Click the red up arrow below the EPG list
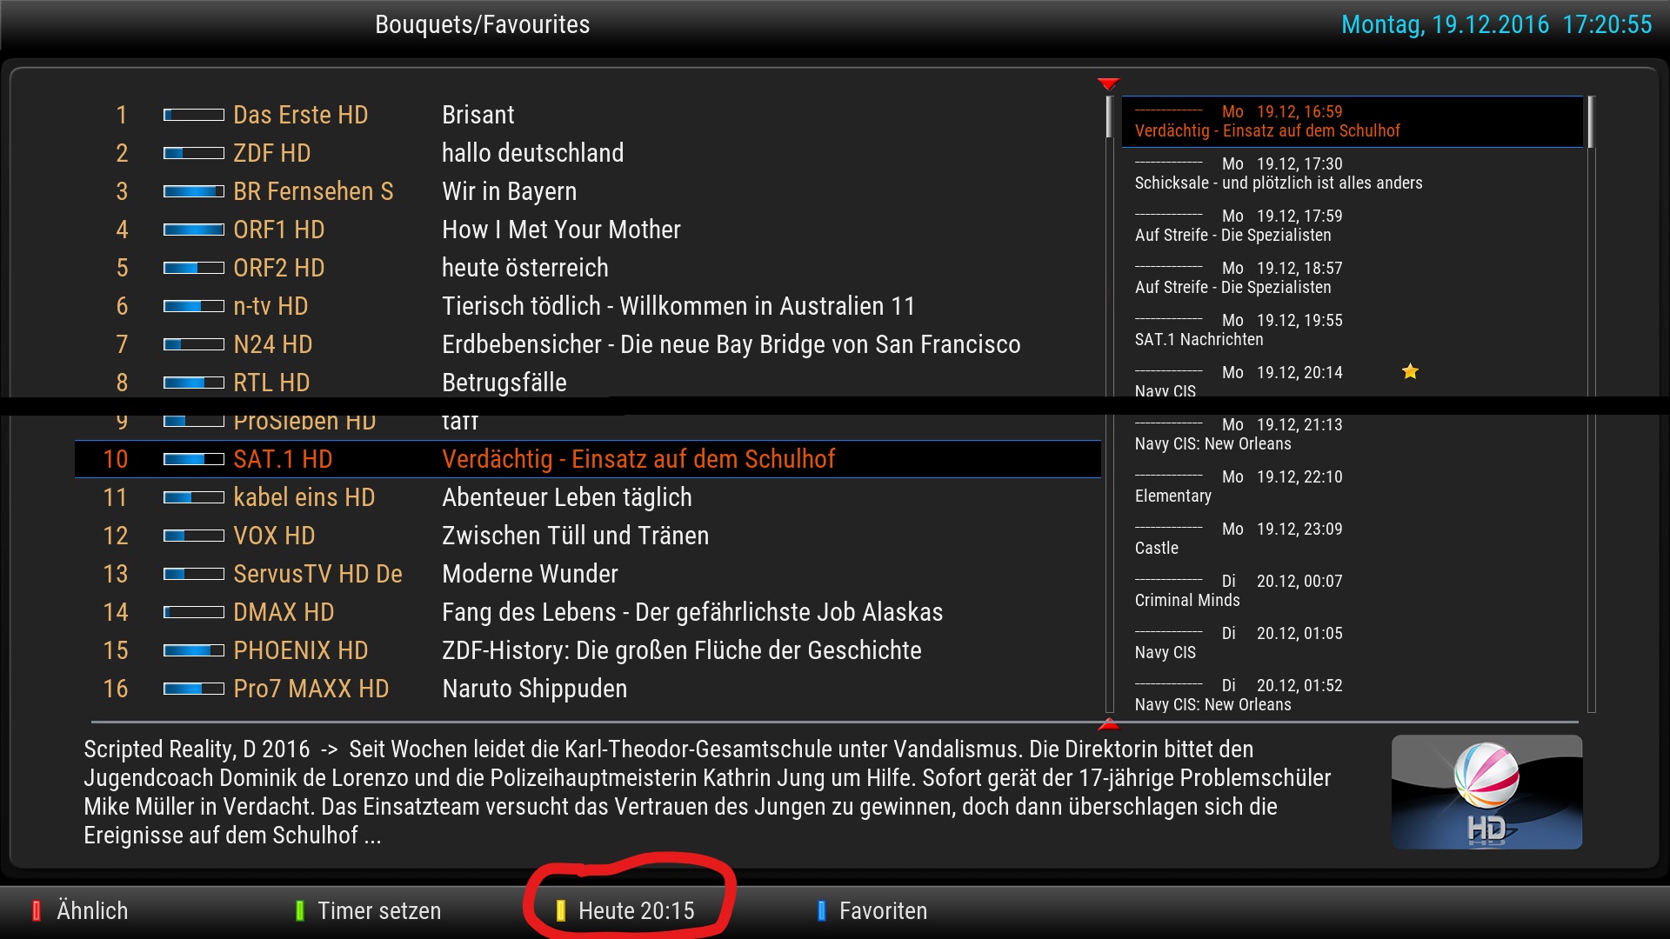Image resolution: width=1670 pixels, height=939 pixels. (1108, 724)
